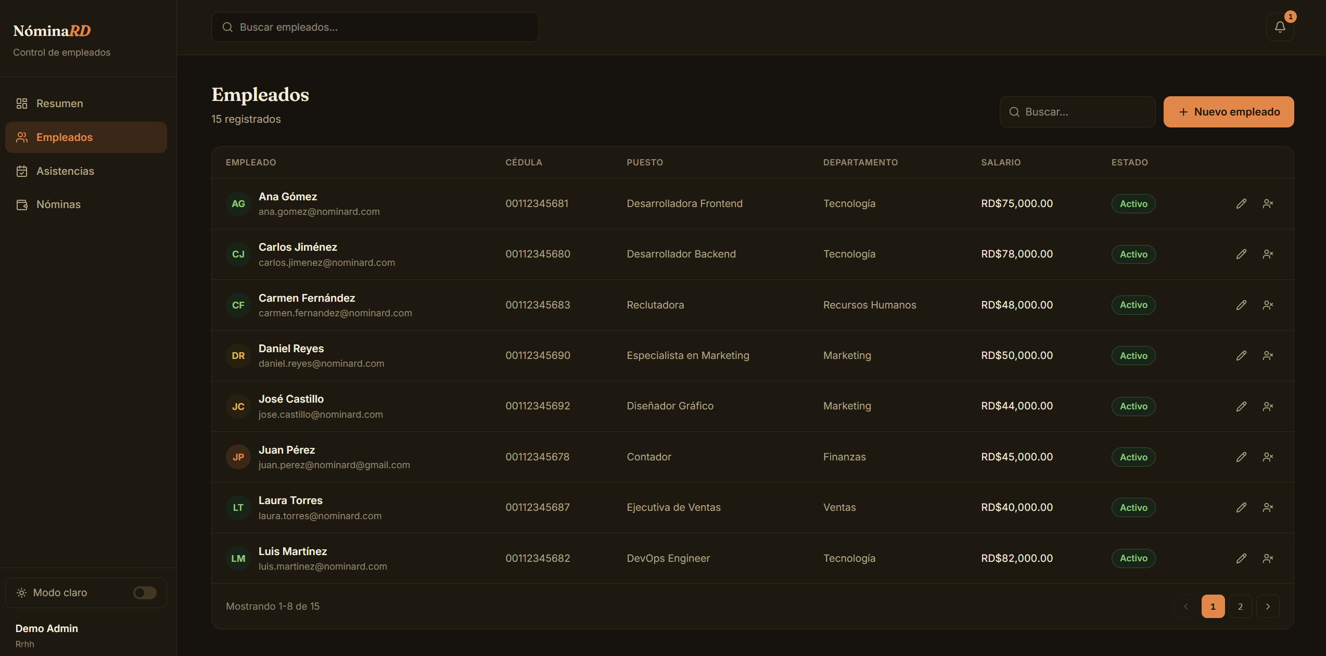Click the table Buscar... search box
The height and width of the screenshot is (656, 1326).
coord(1077,112)
